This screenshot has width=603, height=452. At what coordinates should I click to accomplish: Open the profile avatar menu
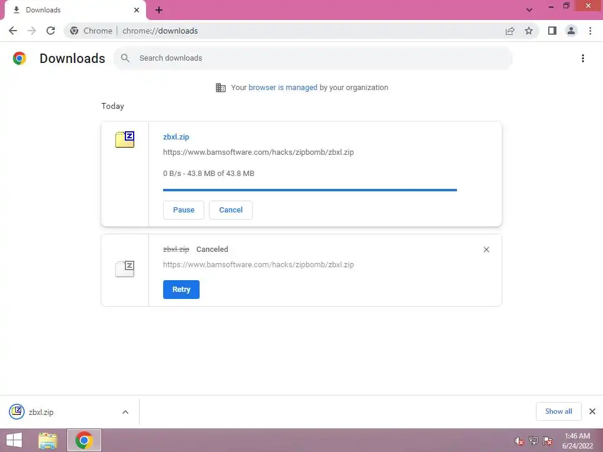click(x=571, y=31)
